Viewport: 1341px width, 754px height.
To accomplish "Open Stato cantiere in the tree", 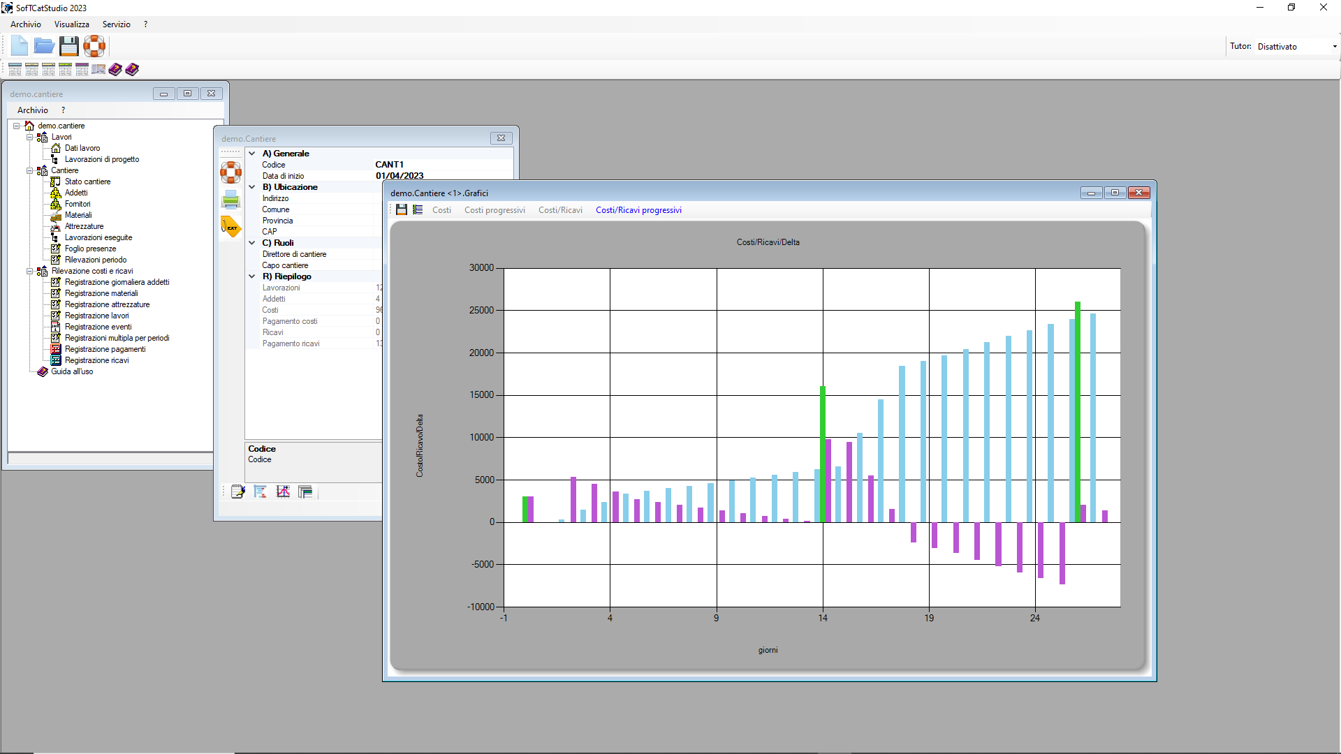I will coord(87,182).
